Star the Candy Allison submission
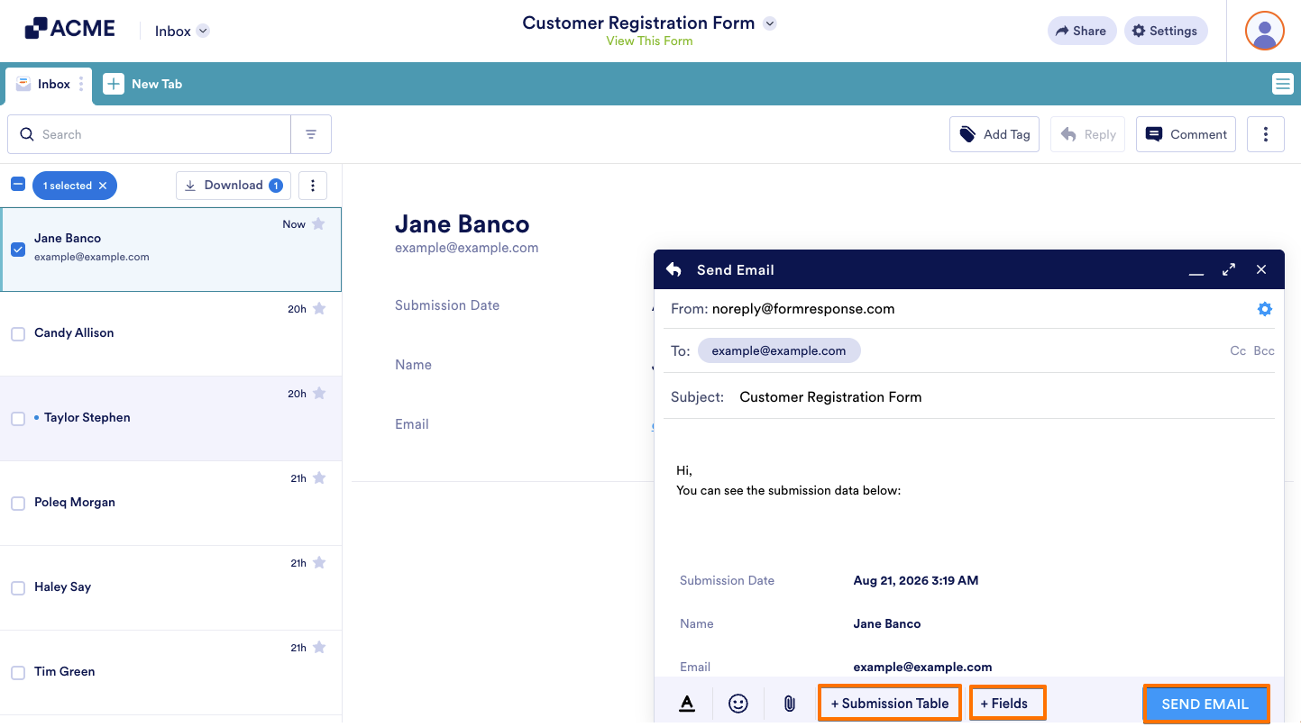The width and height of the screenshot is (1301, 727). click(x=318, y=309)
